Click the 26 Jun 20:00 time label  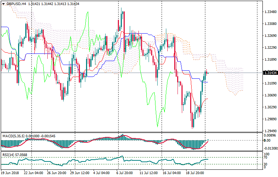tap(56, 173)
